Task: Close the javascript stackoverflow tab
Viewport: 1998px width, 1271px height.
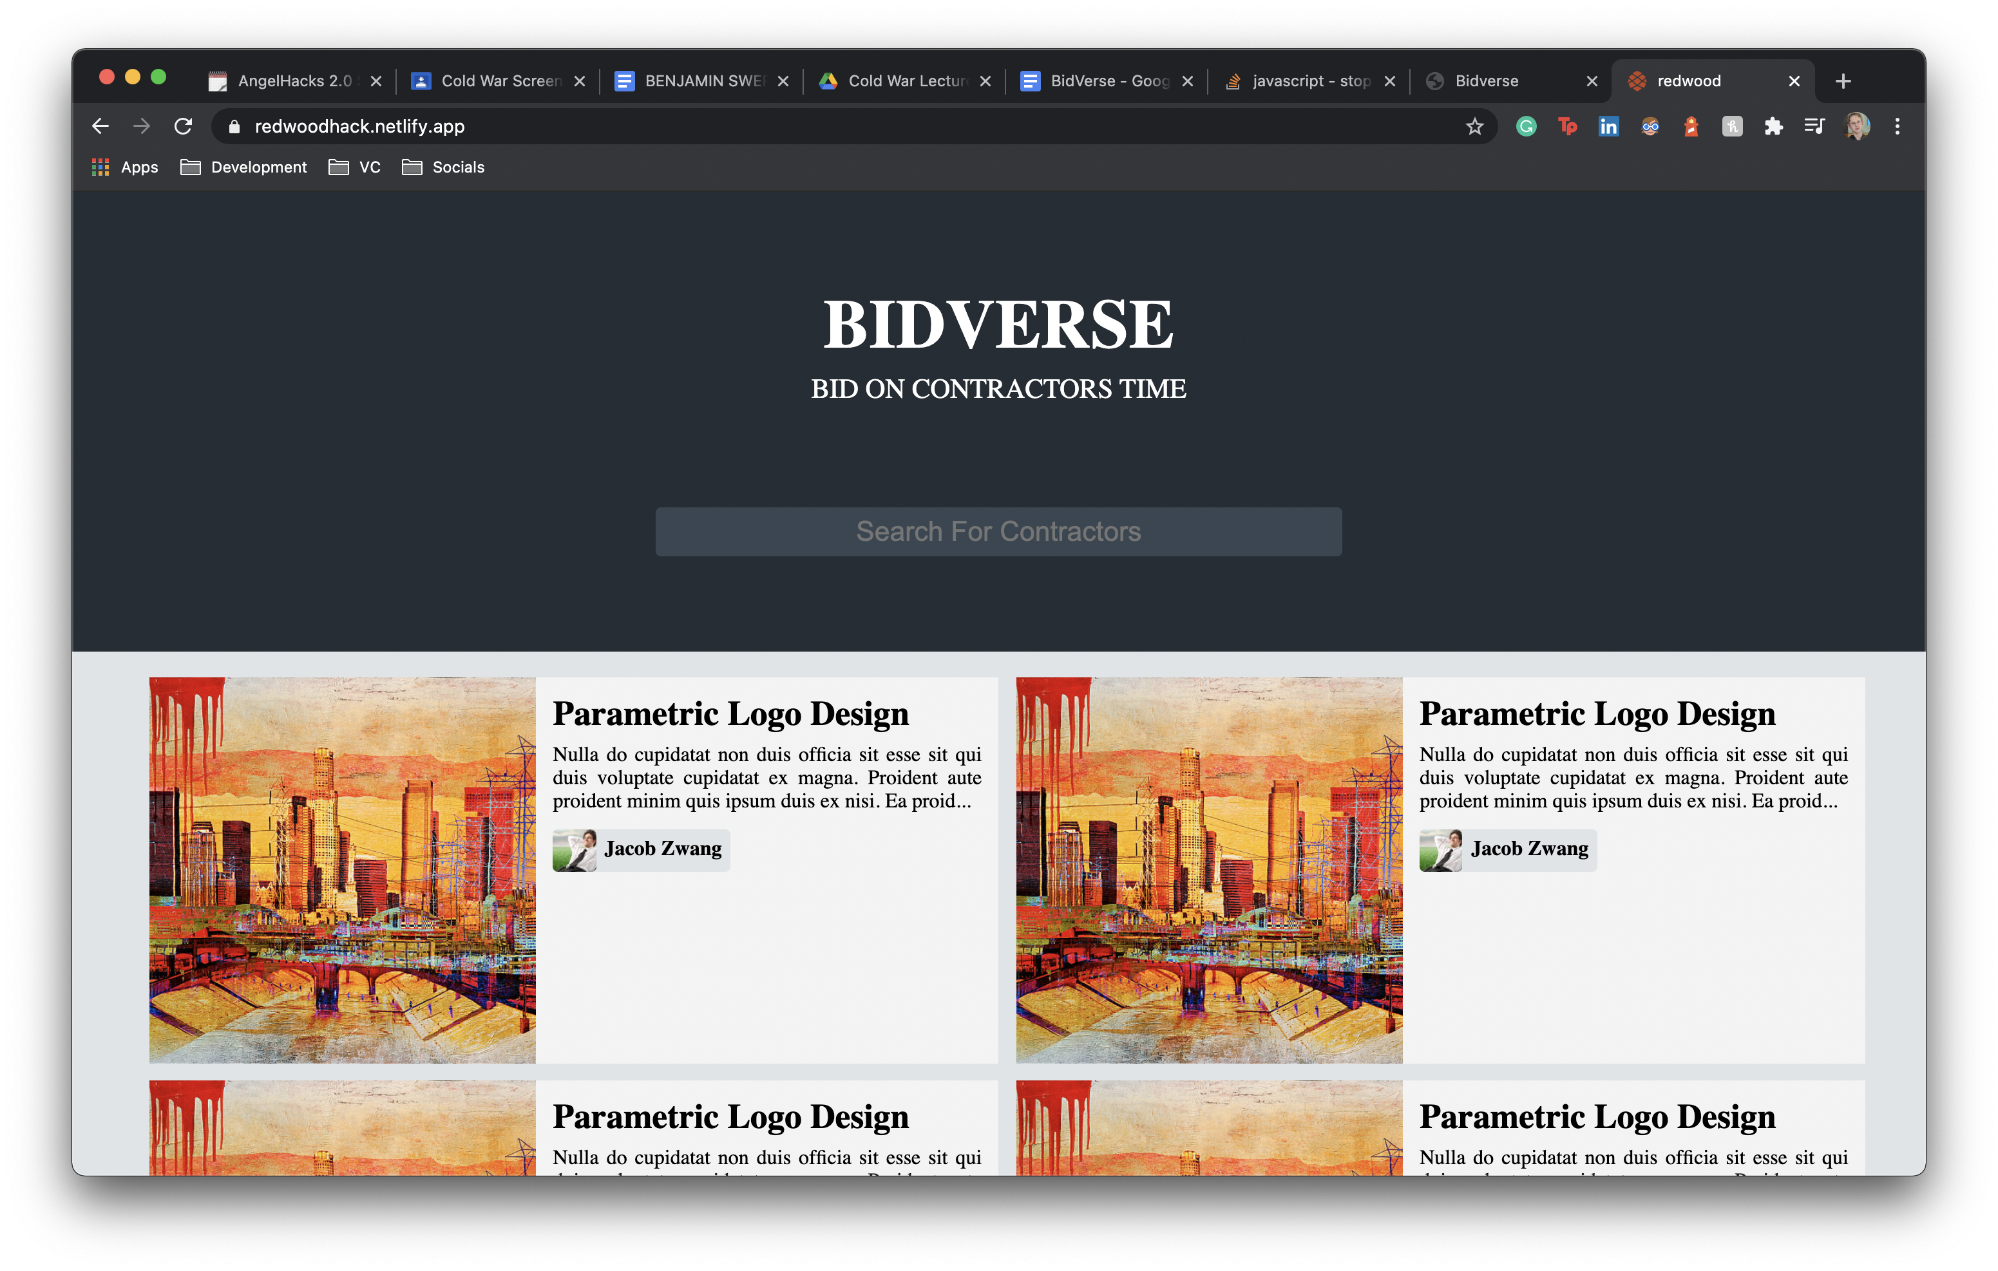Action: point(1390,81)
